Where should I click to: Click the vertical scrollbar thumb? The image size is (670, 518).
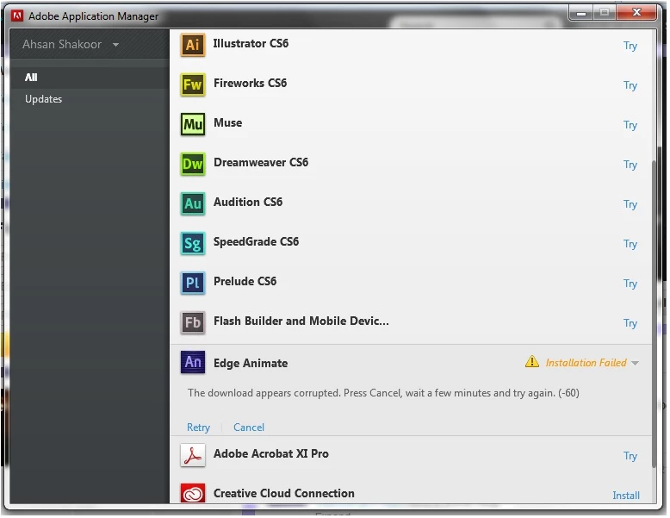654,315
